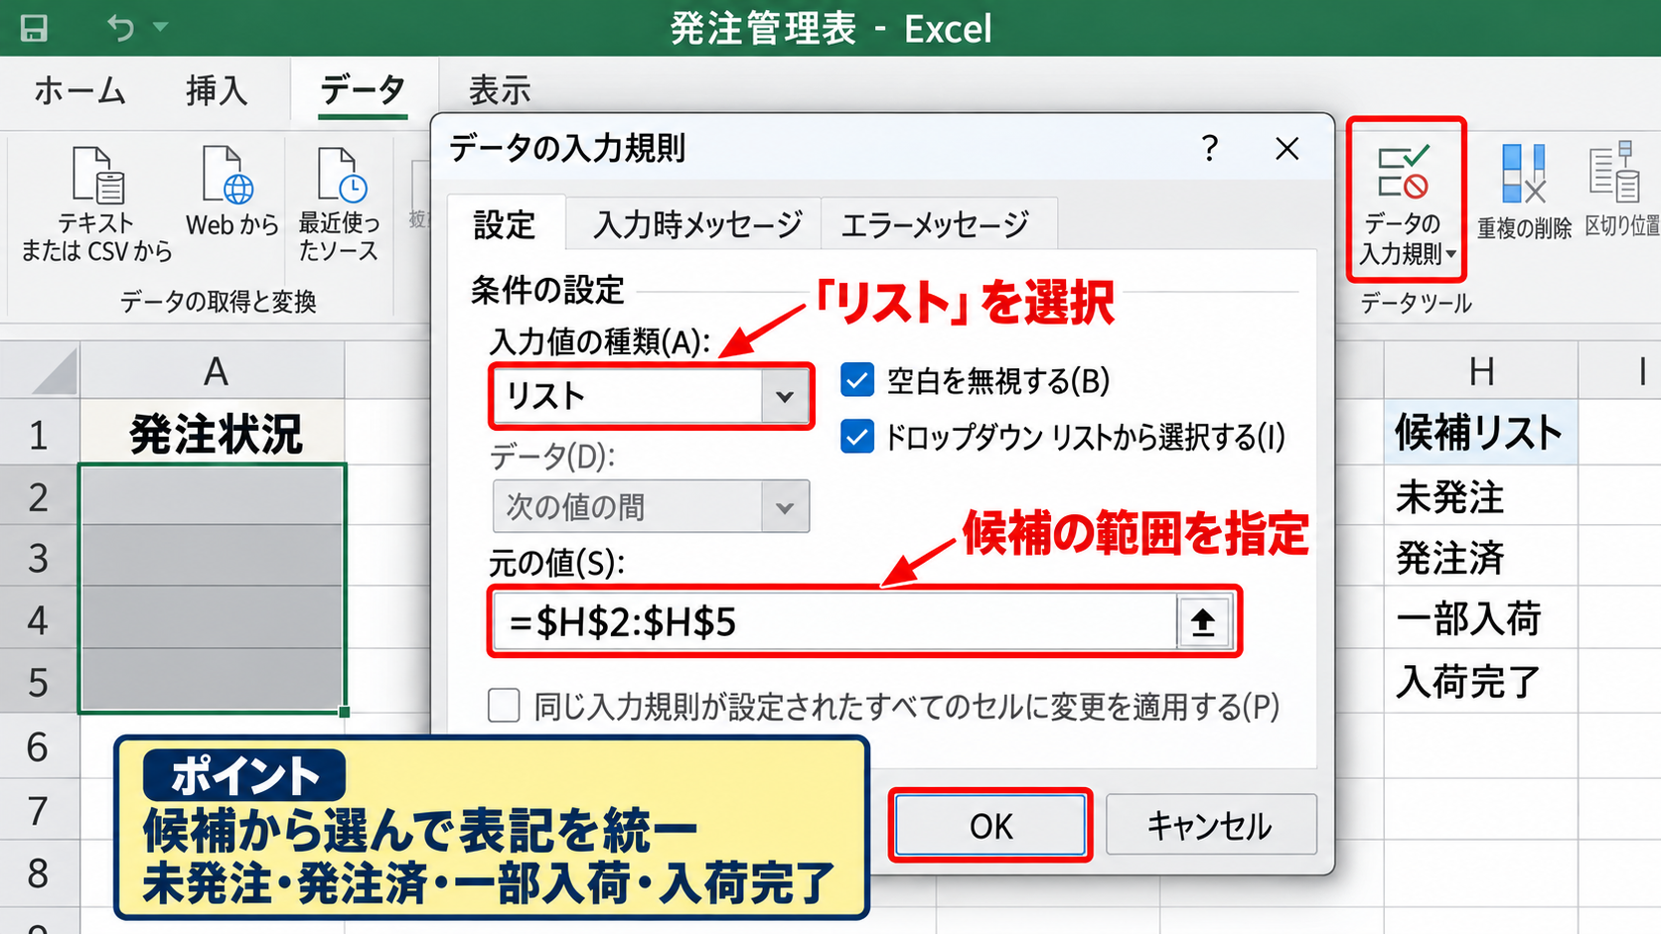
Task: Click the 重複の削除 remove duplicates icon
Action: click(x=1524, y=194)
